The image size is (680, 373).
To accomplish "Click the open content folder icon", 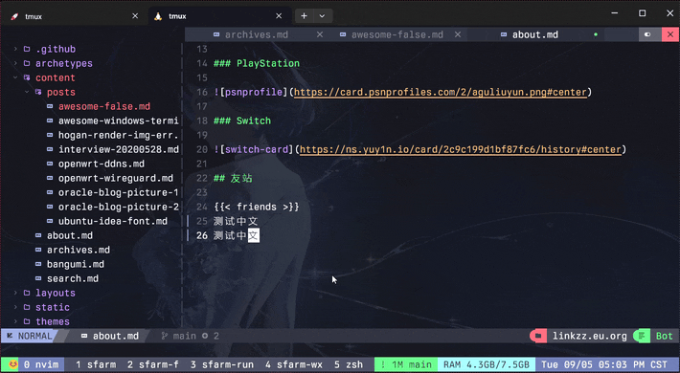I will click(27, 77).
